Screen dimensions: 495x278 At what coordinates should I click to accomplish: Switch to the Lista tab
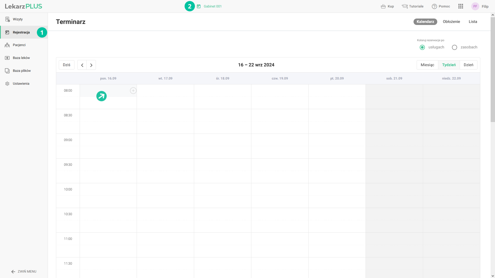click(x=473, y=22)
